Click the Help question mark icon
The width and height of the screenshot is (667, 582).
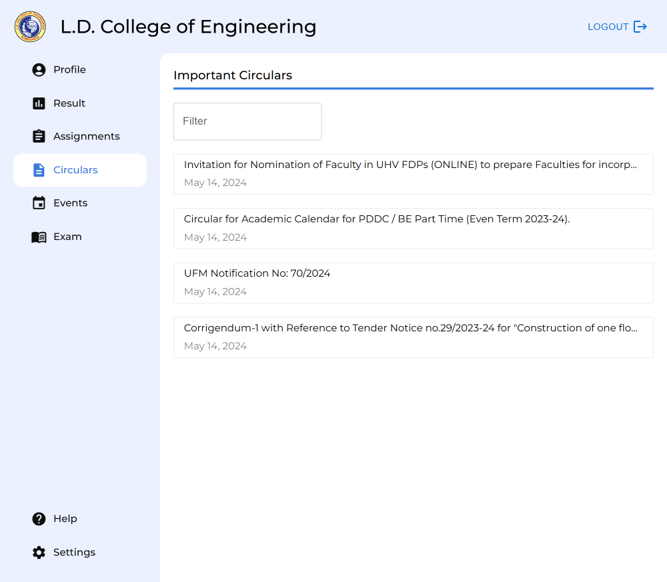point(39,519)
